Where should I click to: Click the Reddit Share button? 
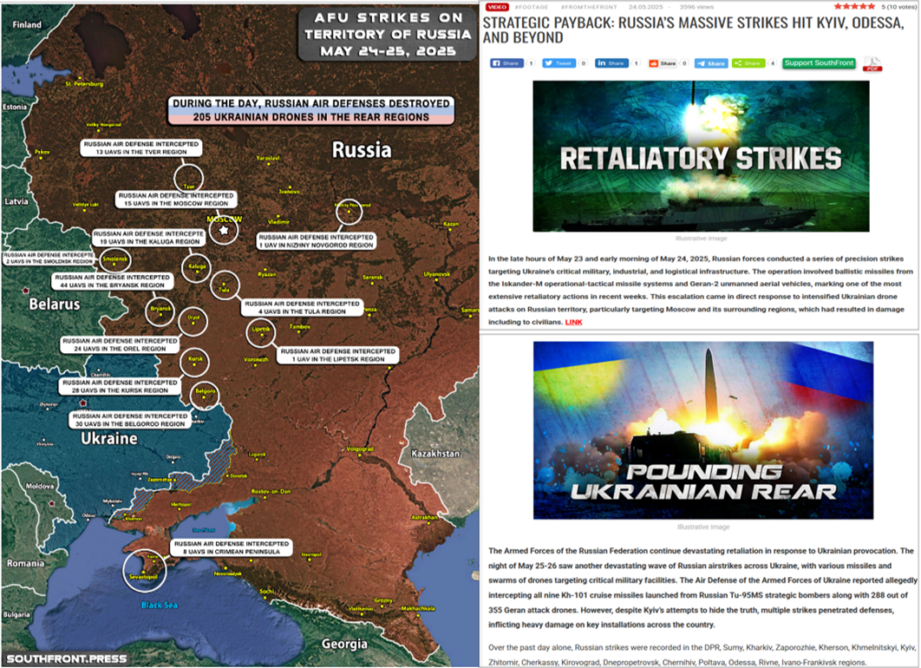pyautogui.click(x=663, y=62)
